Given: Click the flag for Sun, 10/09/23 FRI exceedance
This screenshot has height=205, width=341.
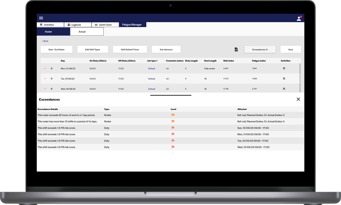Looking at the screenshot, I should (173, 128).
